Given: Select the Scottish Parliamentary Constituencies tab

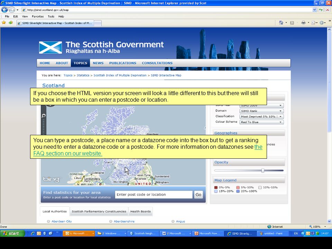Looking at the screenshot, I should click(x=99, y=211).
